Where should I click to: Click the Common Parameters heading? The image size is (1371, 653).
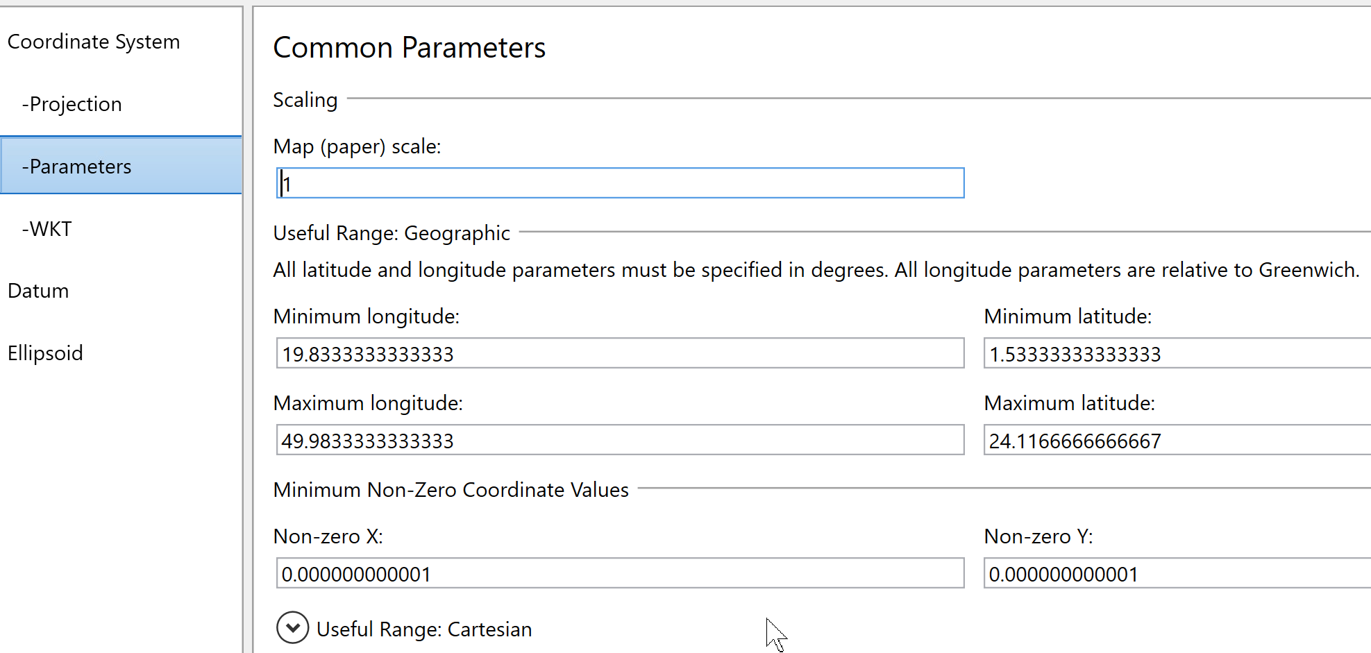pos(410,48)
